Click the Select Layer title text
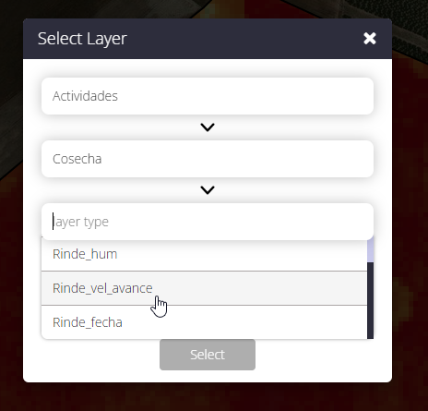 (82, 39)
